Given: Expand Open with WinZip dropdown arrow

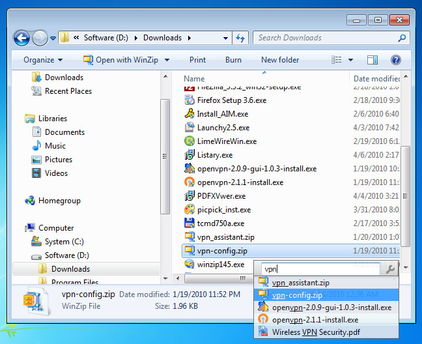Looking at the screenshot, I should (167, 60).
